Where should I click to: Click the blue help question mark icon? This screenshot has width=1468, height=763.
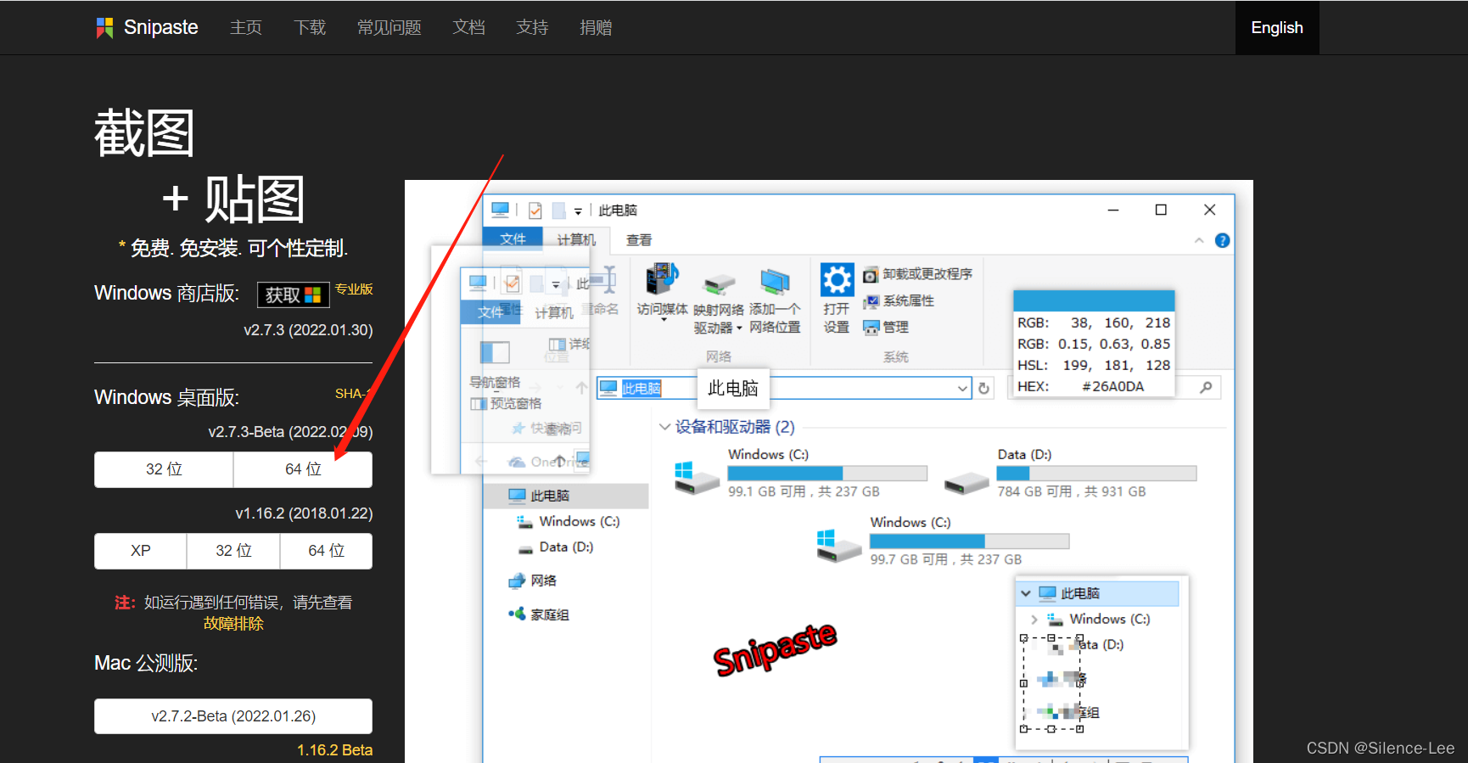coord(1222,240)
